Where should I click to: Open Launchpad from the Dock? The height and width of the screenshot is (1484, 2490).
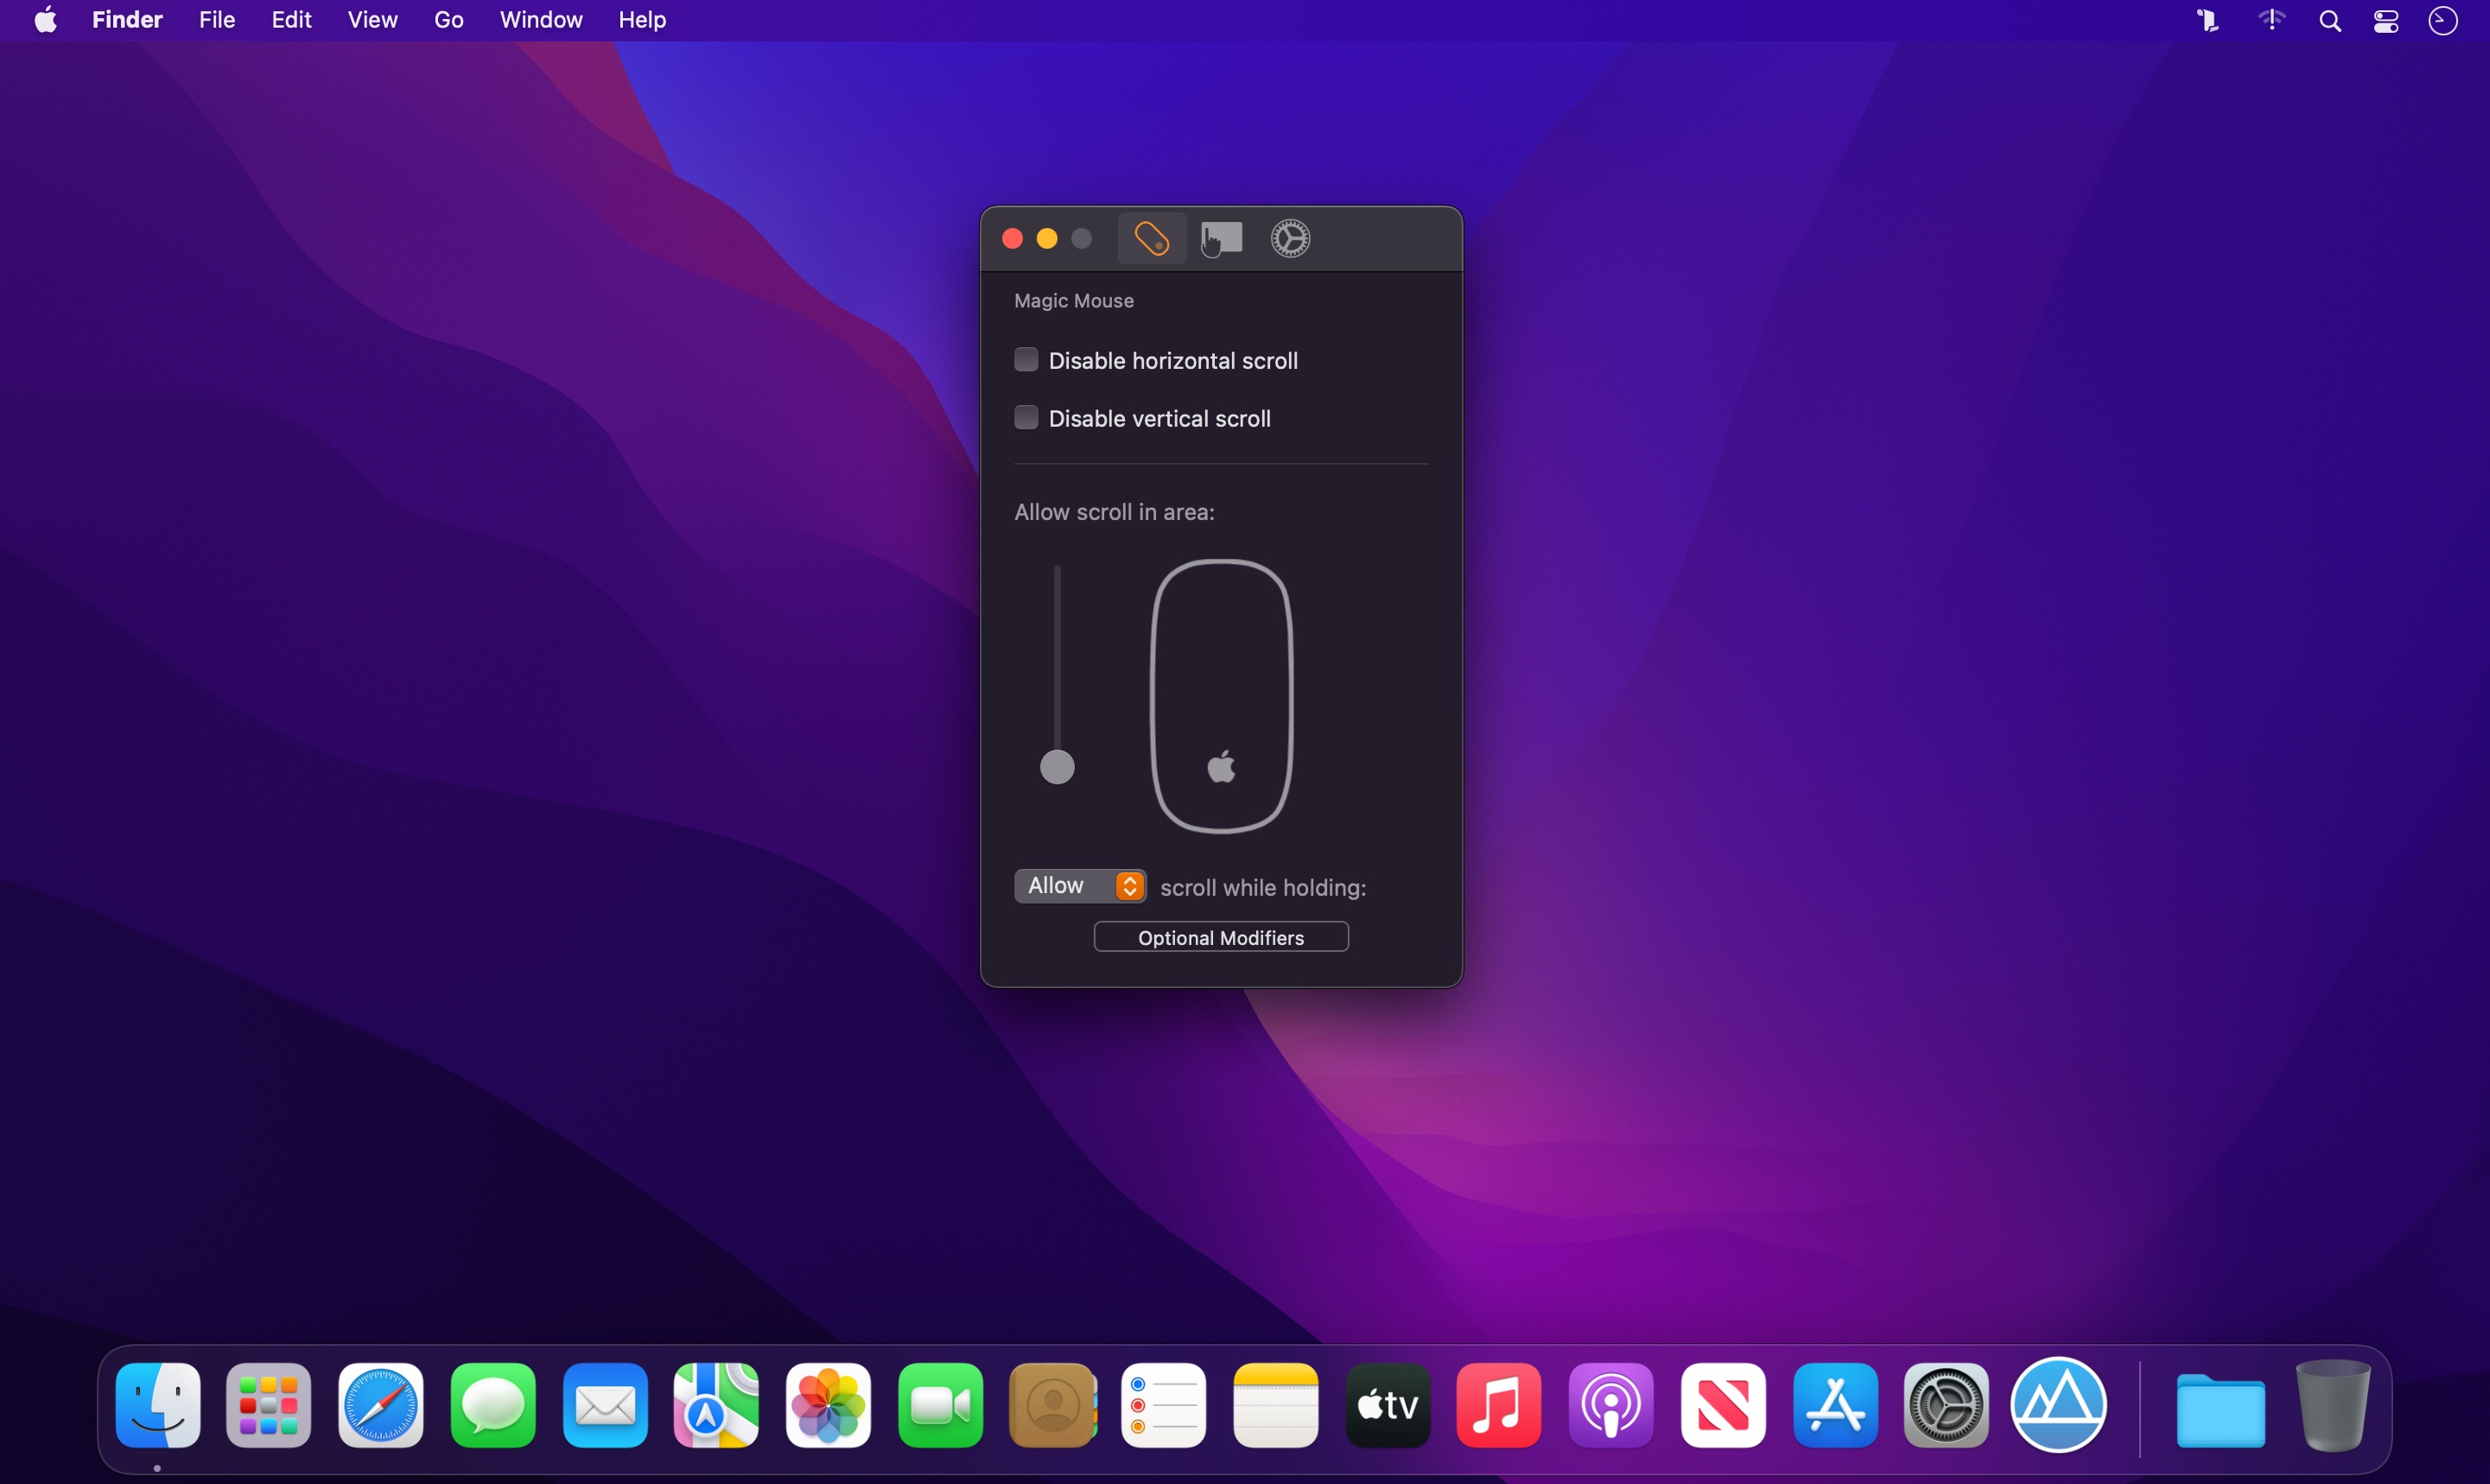[269, 1405]
